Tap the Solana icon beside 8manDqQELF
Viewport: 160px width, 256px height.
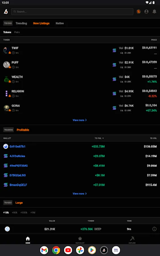click(6, 185)
